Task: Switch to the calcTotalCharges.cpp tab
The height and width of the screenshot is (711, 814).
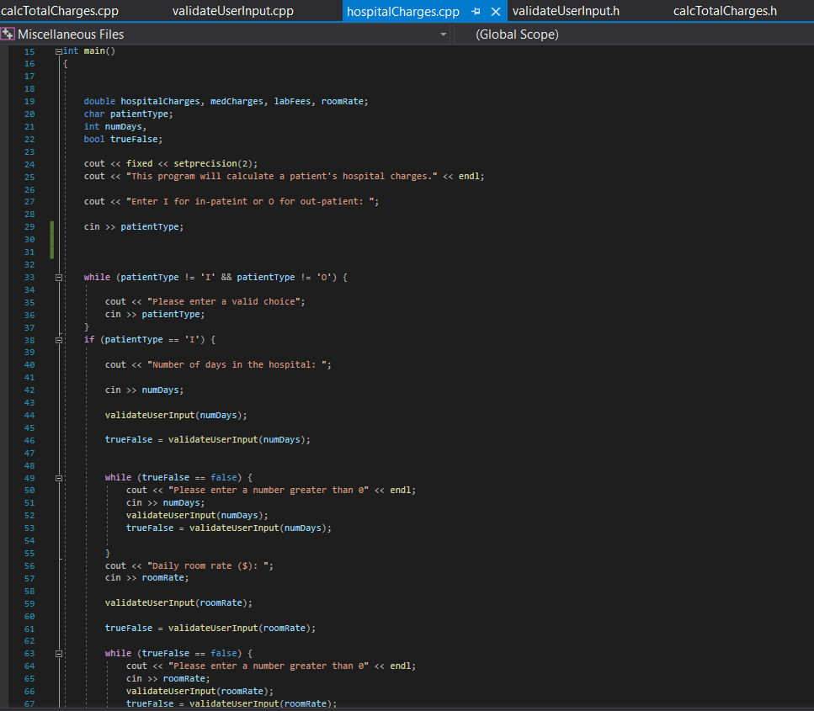Action: coord(59,12)
